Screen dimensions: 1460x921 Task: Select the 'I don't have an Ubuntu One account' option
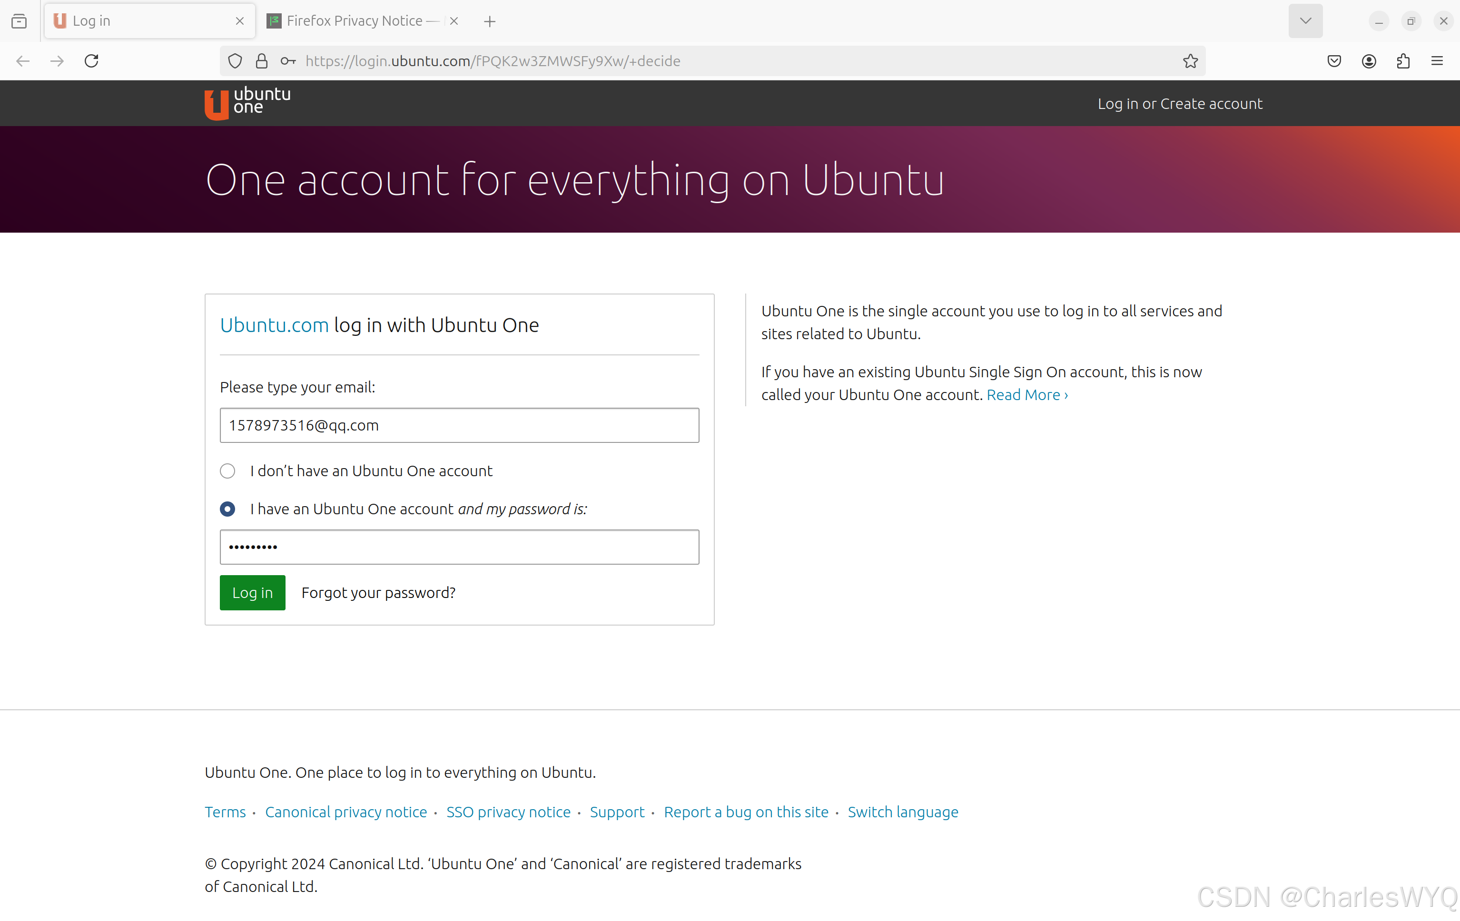point(227,471)
